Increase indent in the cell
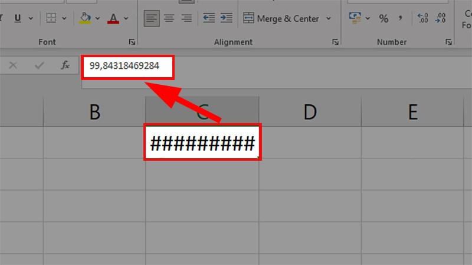472x265 pixels. pos(227,18)
